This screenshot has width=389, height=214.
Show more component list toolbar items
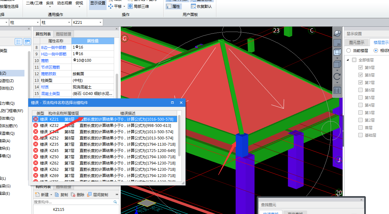coord(116,195)
